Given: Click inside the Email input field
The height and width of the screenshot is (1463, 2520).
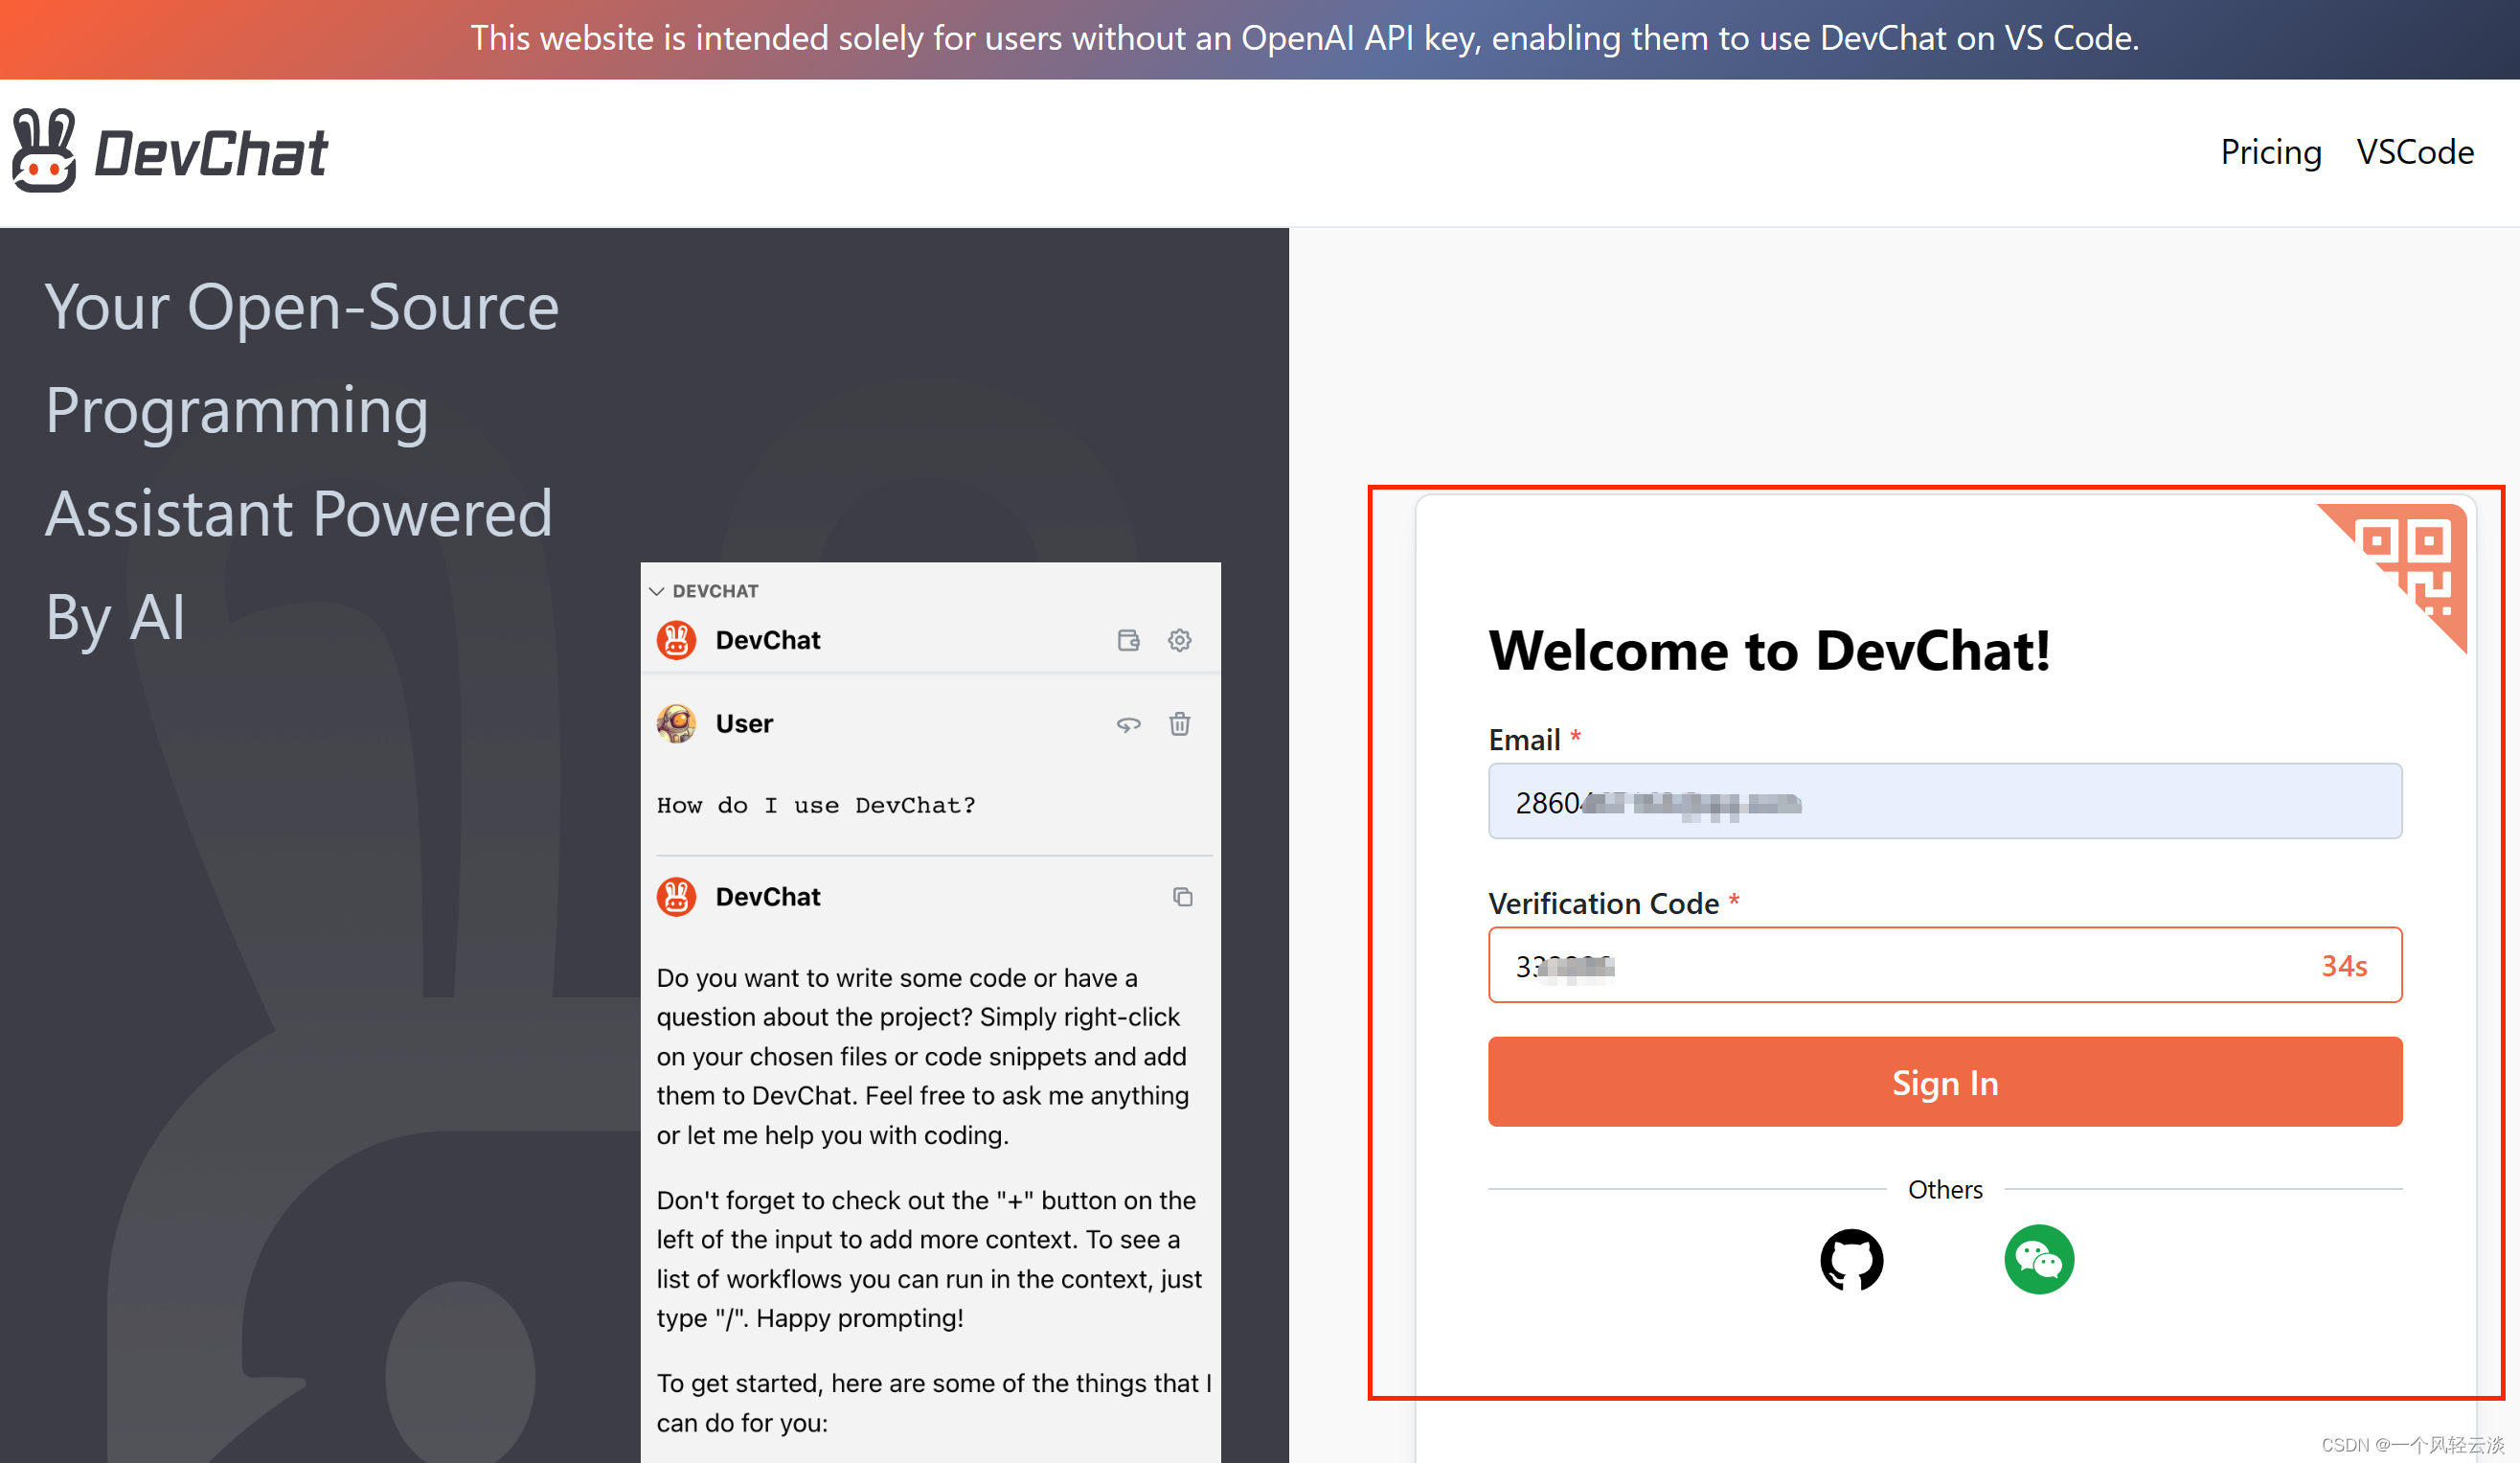Looking at the screenshot, I should pos(1944,801).
